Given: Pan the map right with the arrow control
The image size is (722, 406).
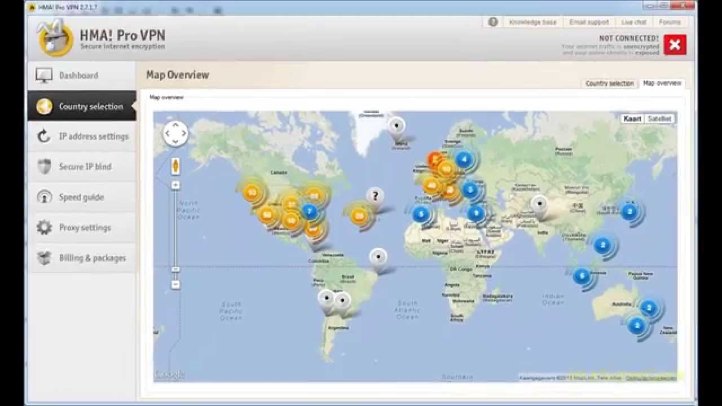Looking at the screenshot, I should tap(183, 134).
